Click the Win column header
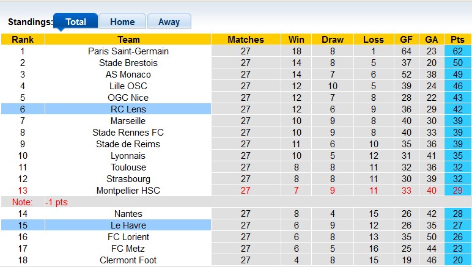Screen dimensions: 472x267 pyautogui.click(x=297, y=40)
